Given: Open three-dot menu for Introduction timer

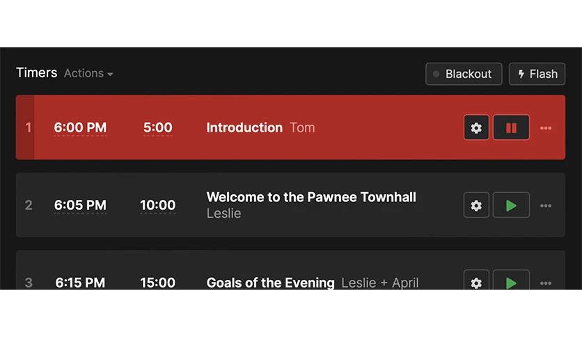Looking at the screenshot, I should click(546, 128).
